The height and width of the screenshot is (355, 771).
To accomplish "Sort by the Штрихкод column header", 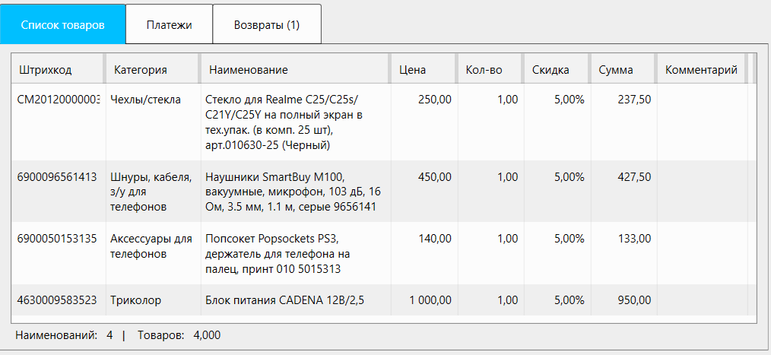I will pyautogui.click(x=46, y=70).
